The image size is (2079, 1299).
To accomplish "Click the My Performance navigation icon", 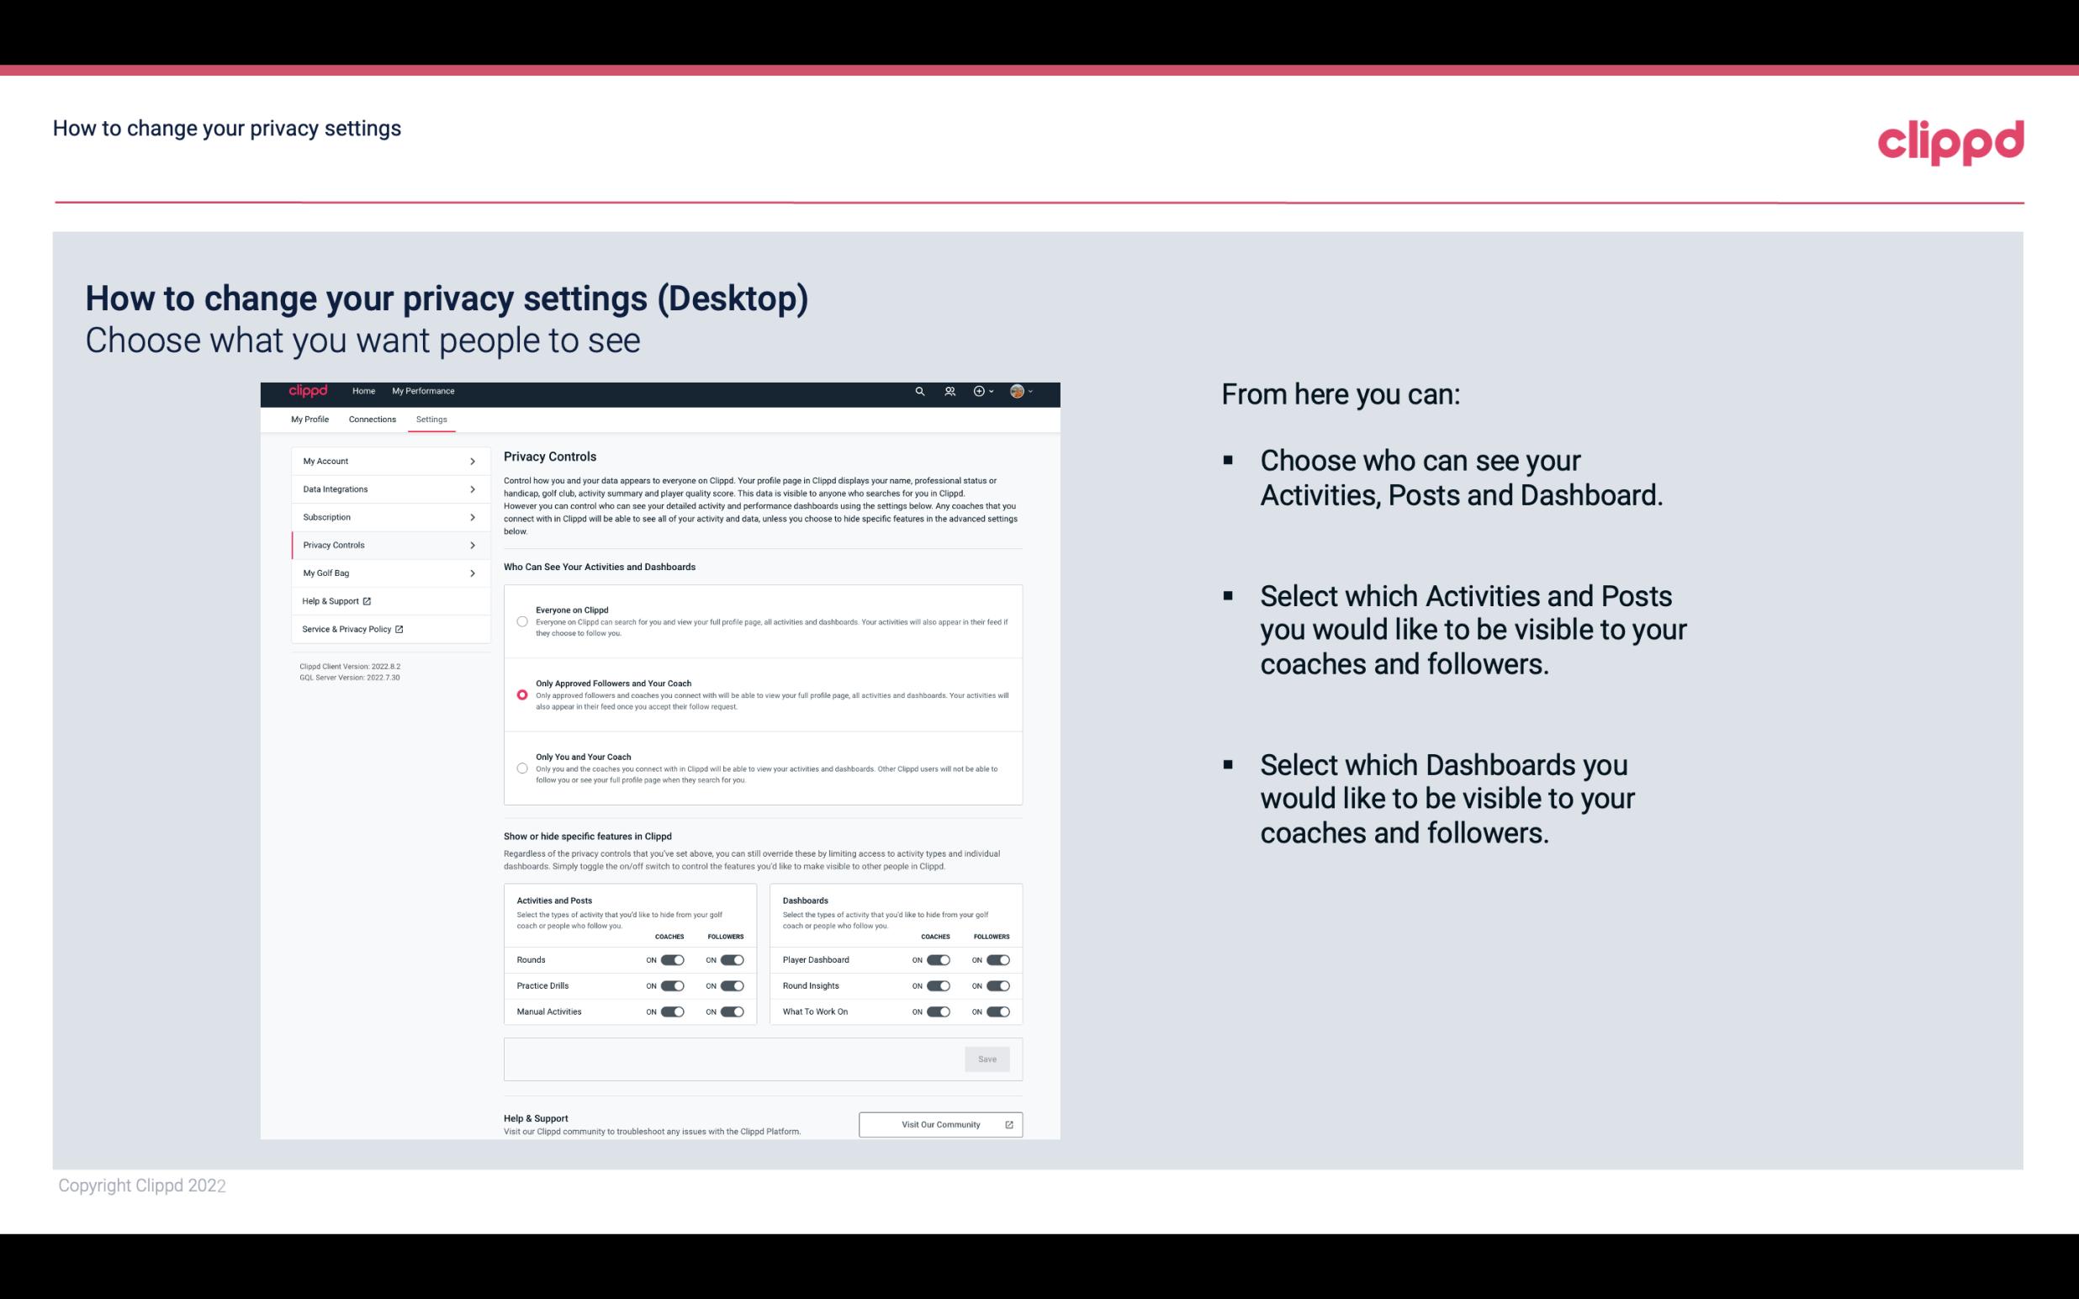I will coord(422,392).
